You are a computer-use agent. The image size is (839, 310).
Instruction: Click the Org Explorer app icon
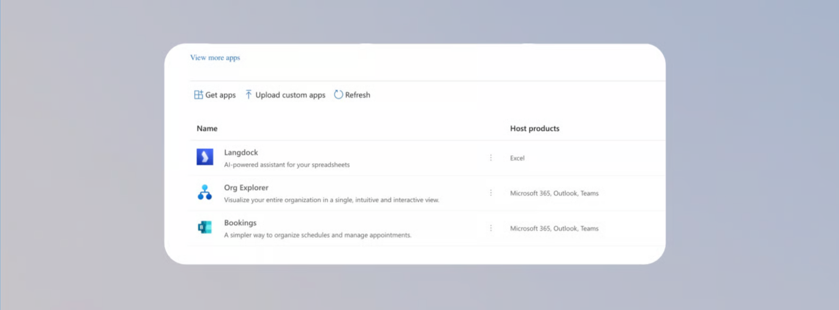coord(205,192)
